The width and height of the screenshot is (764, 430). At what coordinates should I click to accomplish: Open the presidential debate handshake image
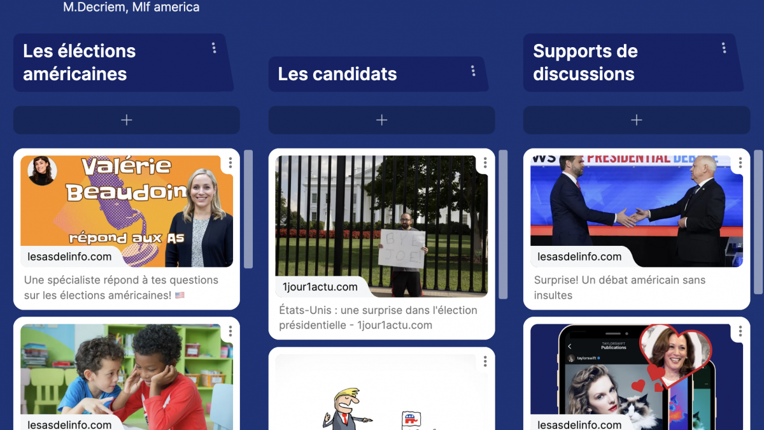[637, 211]
